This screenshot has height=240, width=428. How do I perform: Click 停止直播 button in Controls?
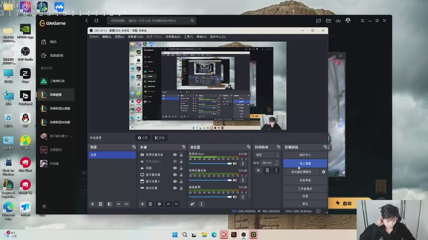coord(305,164)
